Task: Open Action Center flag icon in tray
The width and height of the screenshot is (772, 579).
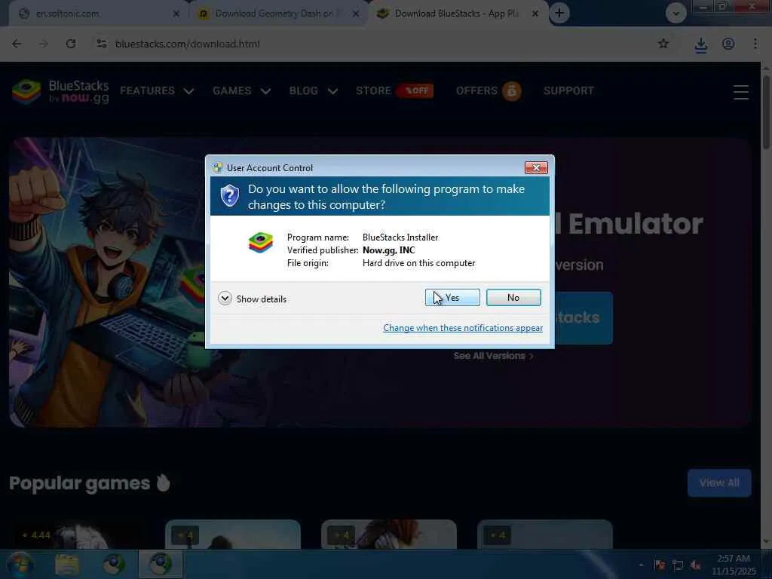Action: (660, 565)
